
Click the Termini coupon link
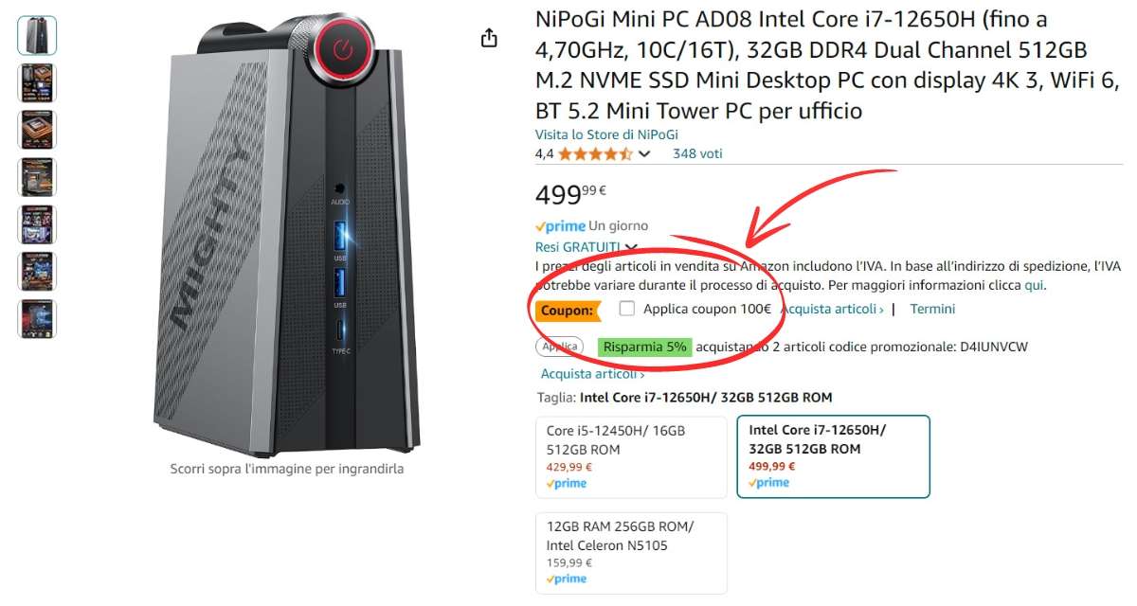coord(932,309)
